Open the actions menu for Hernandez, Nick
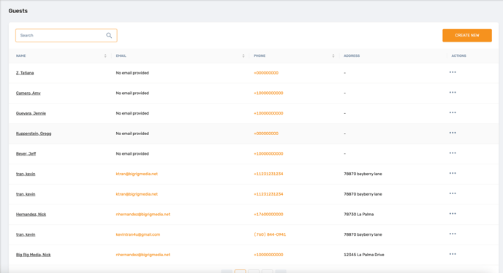Image resolution: width=503 pixels, height=273 pixels. coord(453,214)
